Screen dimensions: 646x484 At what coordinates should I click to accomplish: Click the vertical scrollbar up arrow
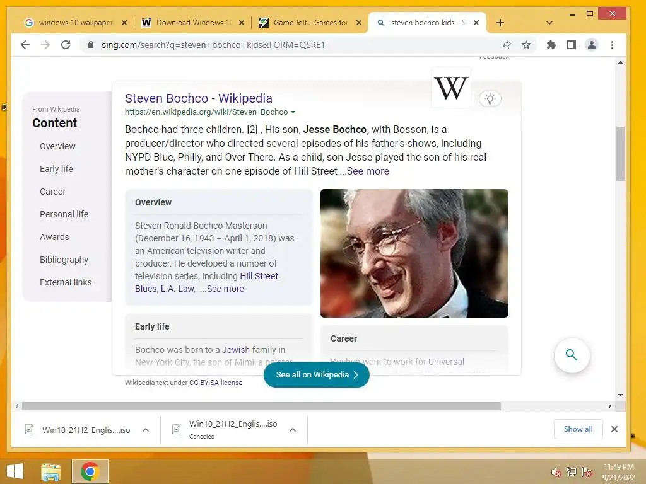pyautogui.click(x=621, y=62)
